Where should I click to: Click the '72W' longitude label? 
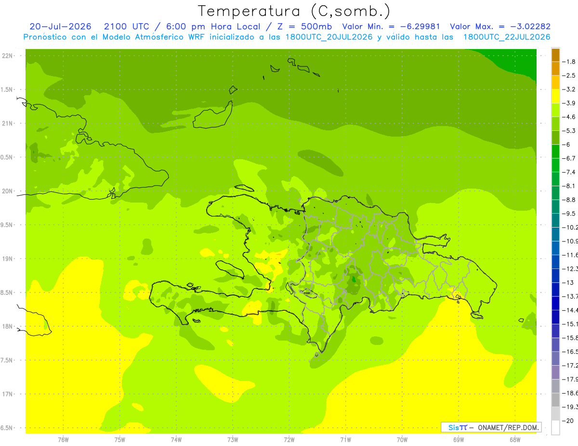(289, 440)
